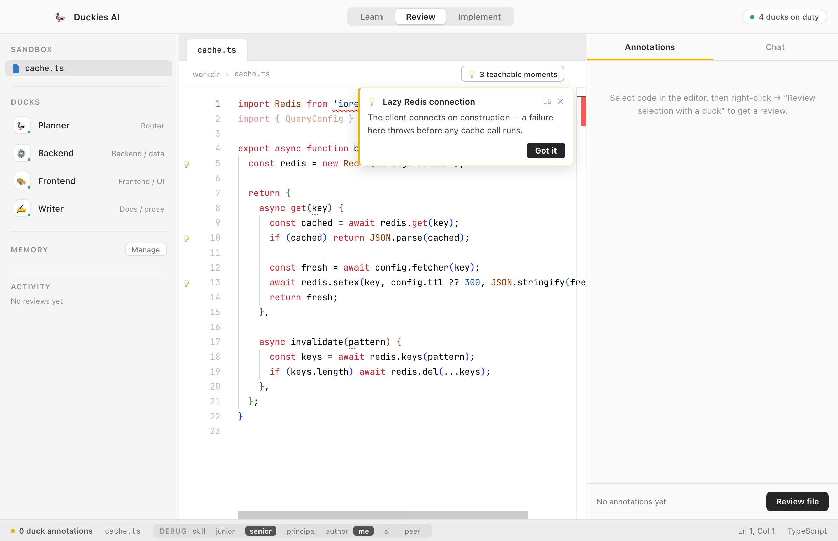Click the Ln 1, Col 1 status entry

pyautogui.click(x=756, y=531)
